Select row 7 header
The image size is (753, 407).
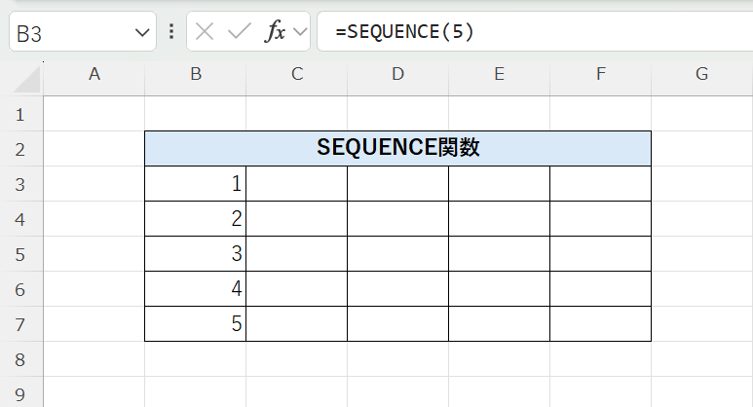pyautogui.click(x=21, y=324)
